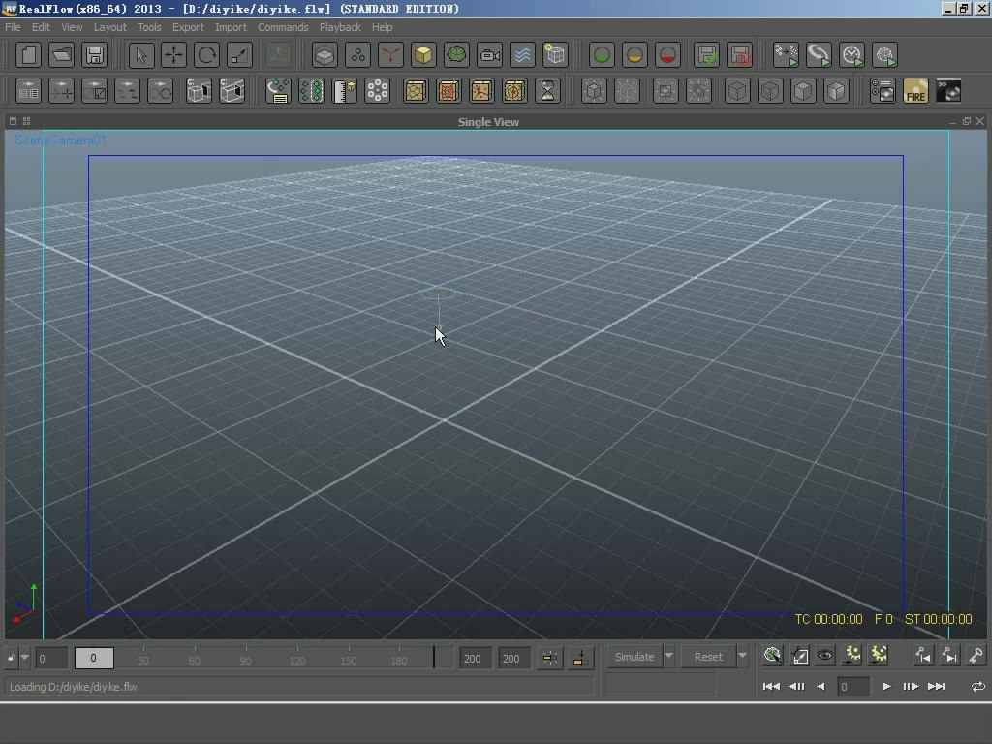The image size is (992, 744).
Task: Open the Simulate dropdown arrow
Action: tap(668, 656)
